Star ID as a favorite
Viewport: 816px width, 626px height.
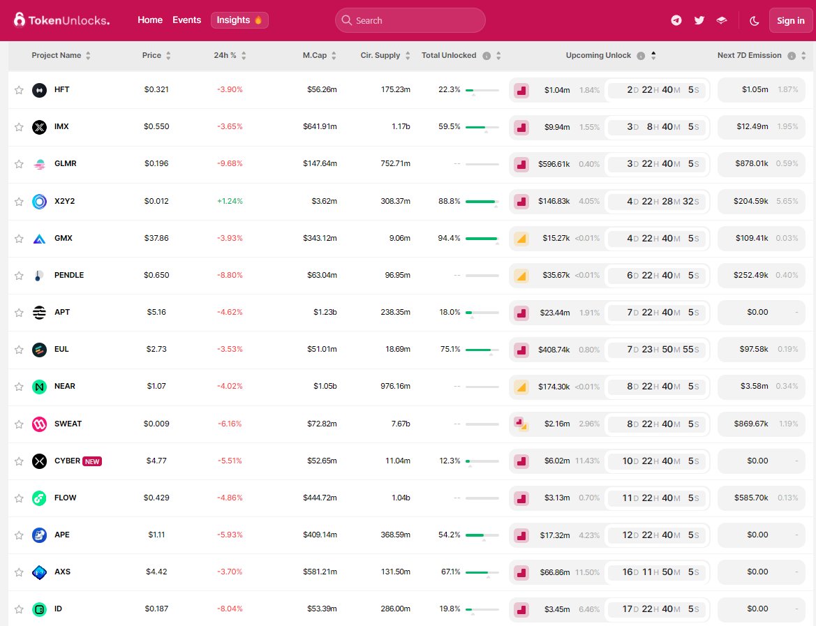(x=20, y=609)
